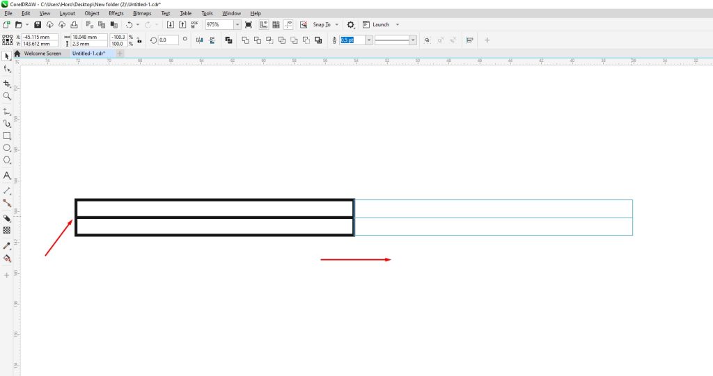Save the document with floppy icon
This screenshot has height=376, width=713.
pyautogui.click(x=38, y=24)
